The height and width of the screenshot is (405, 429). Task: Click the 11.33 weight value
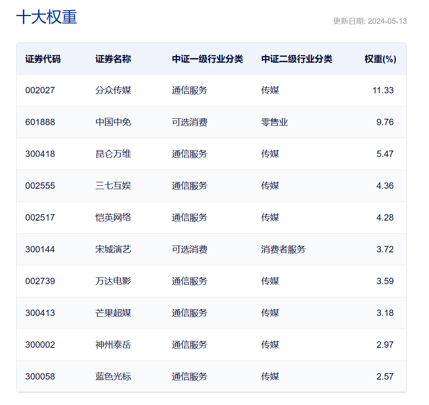click(383, 90)
